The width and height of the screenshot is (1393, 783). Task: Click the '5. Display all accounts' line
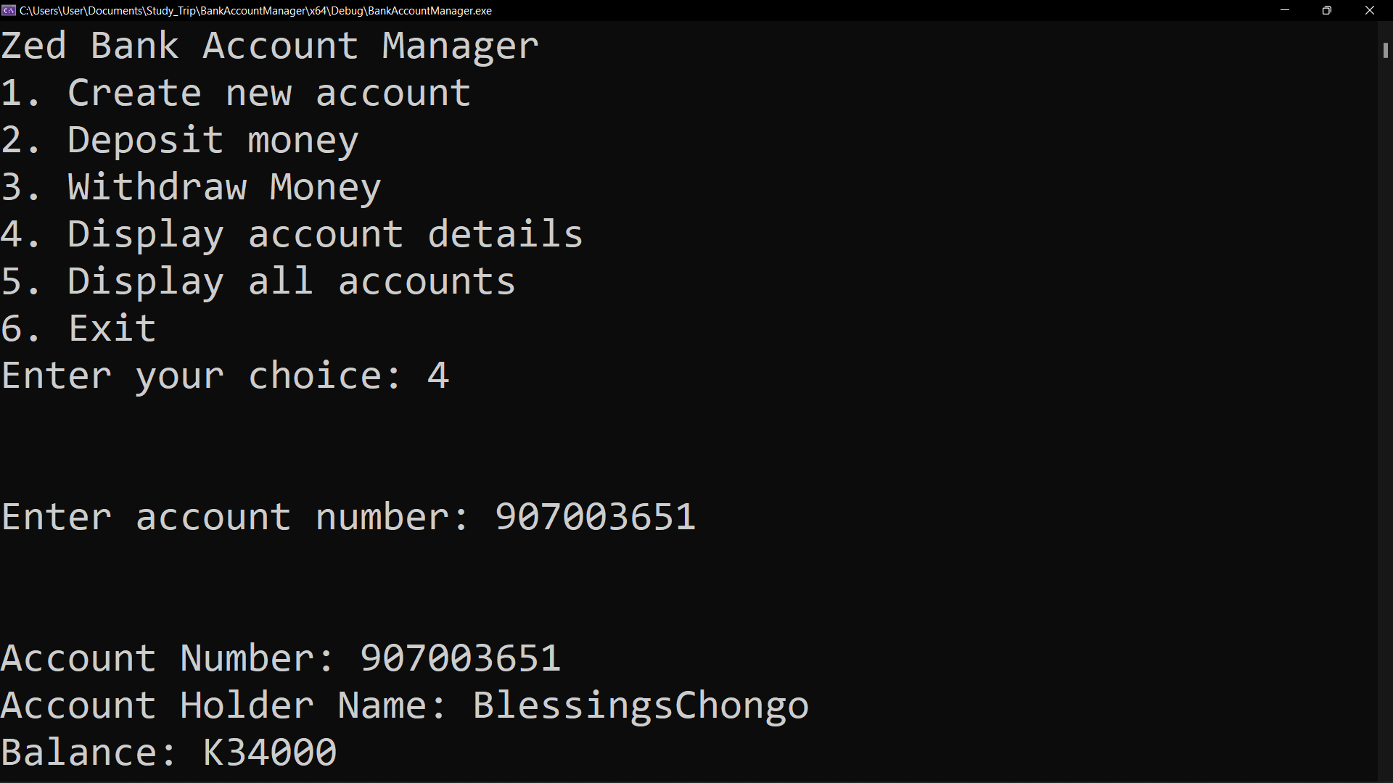coord(258,282)
